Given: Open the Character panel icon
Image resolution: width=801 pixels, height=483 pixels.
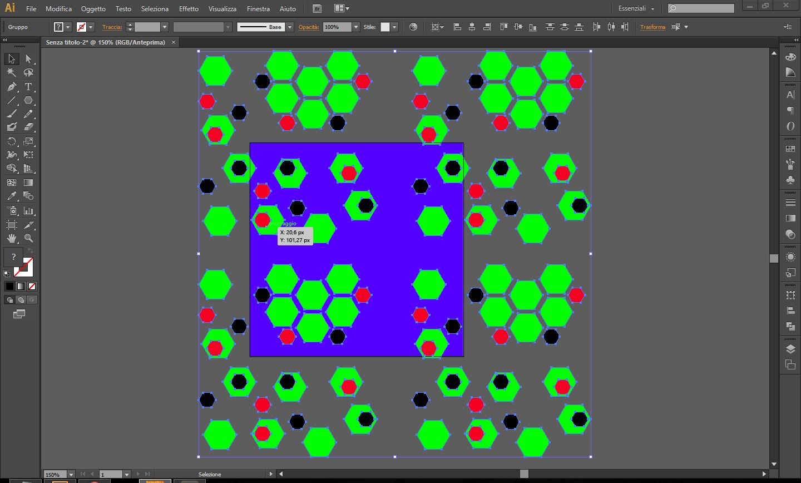Looking at the screenshot, I should (790, 95).
